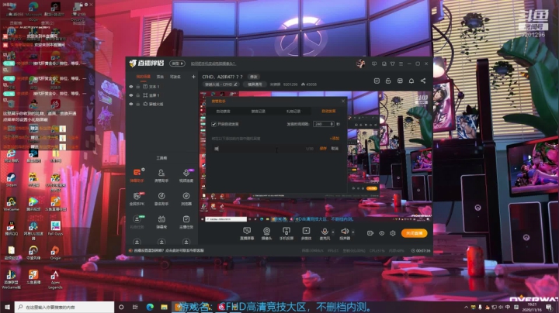Image resolution: width=559 pixels, height=313 pixels.
Task: Expand speaker options arrow
Action: pyautogui.click(x=353, y=232)
